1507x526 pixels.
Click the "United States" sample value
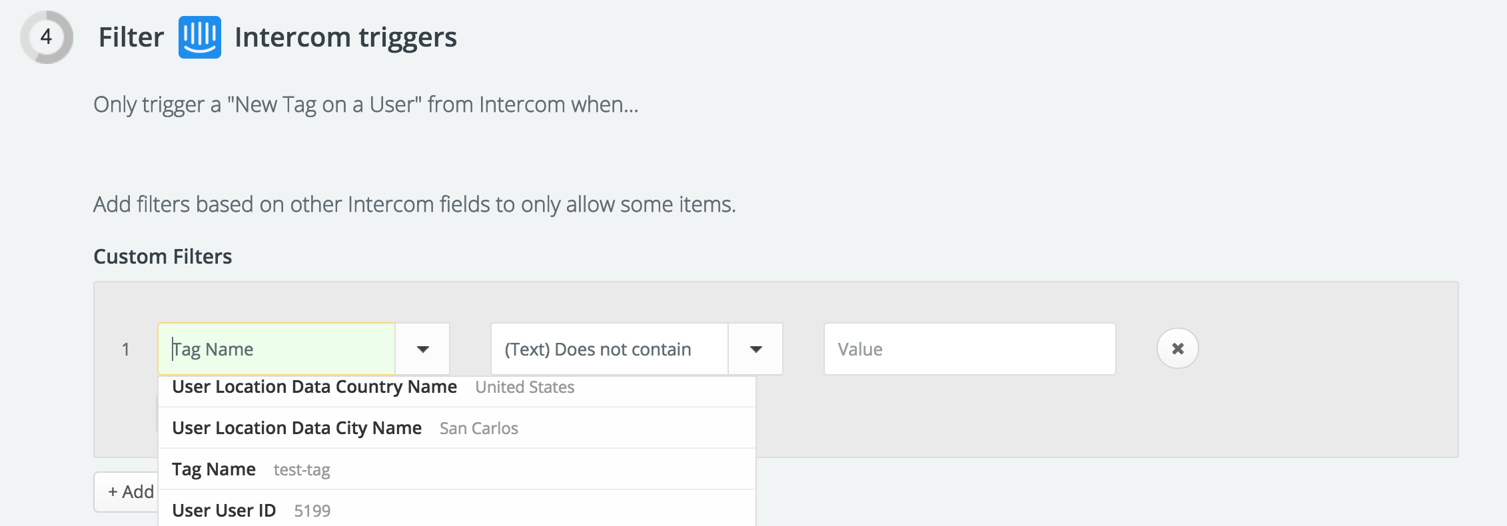525,388
